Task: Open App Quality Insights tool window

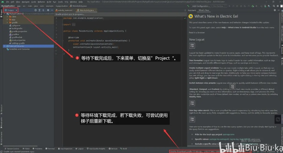Action: tap(96, 149)
